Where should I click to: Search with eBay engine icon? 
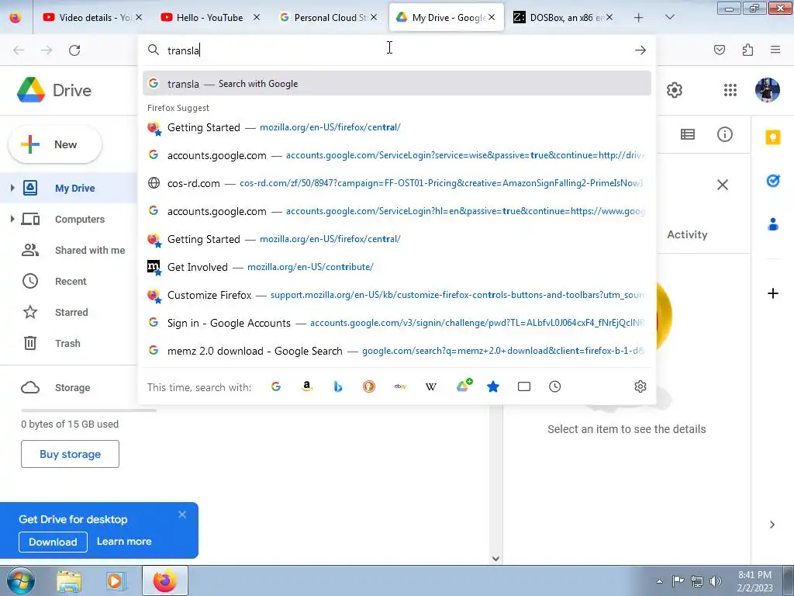400,386
